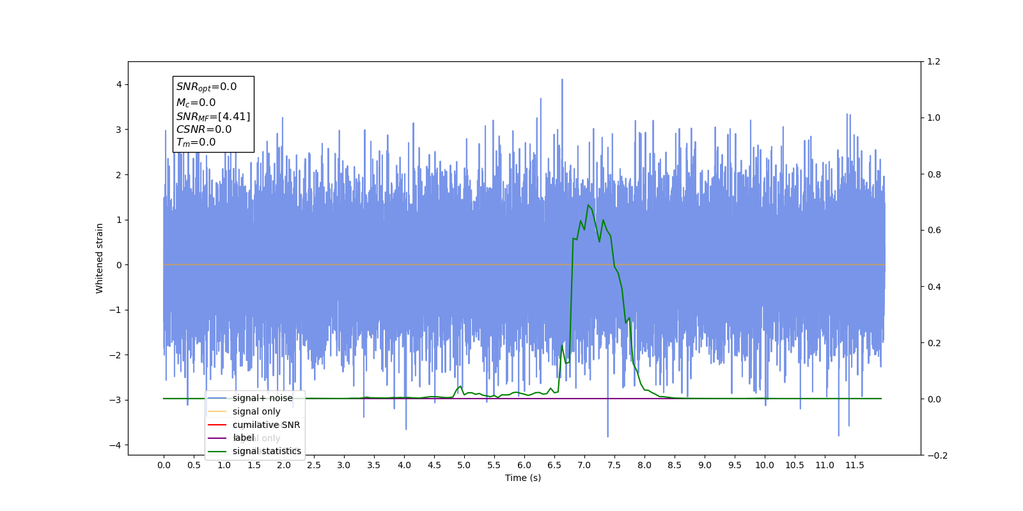Screen dimensions: 1023x511
Task: Select the 'signal statistics' legend label
Action: tap(267, 451)
